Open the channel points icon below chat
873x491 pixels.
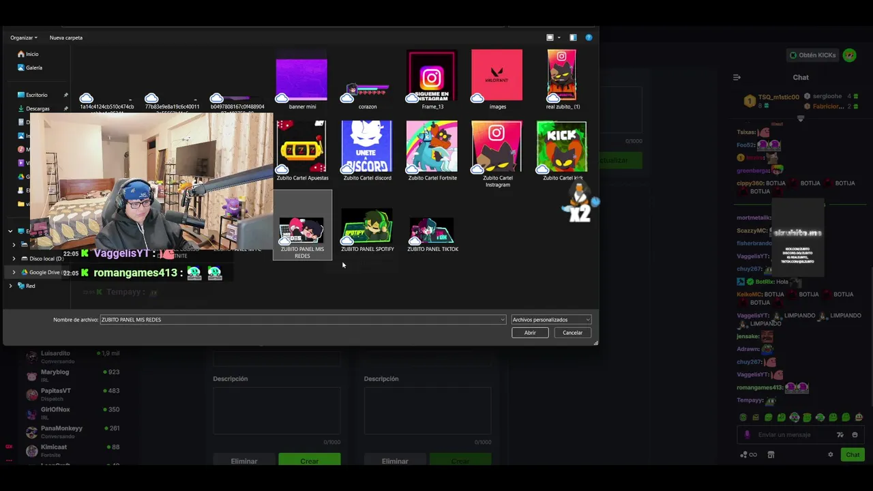748,454
